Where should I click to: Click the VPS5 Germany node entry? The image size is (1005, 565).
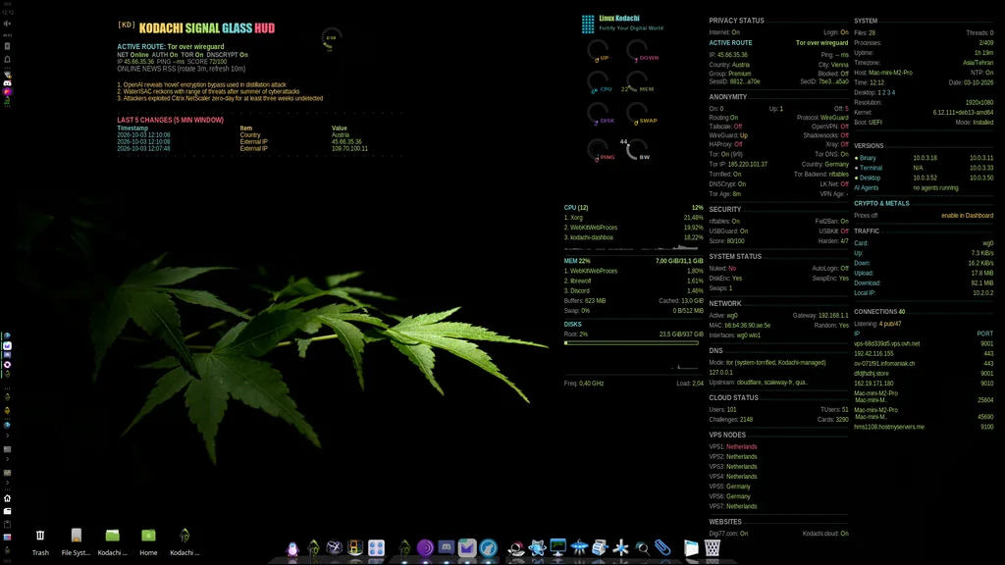coord(729,487)
